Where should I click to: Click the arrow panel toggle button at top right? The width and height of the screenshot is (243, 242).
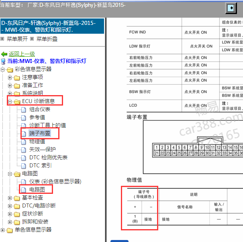tap(231, 8)
